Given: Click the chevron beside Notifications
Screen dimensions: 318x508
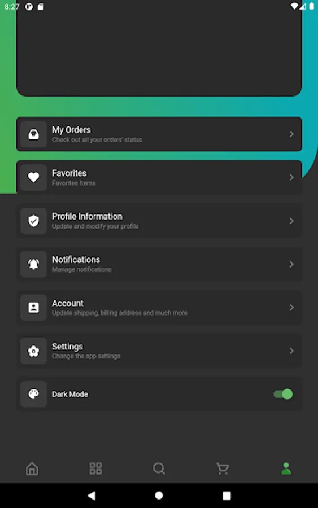Looking at the screenshot, I should (x=291, y=264).
